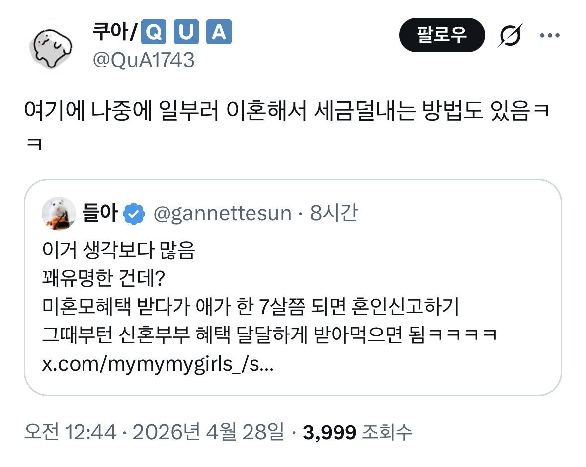Open the x.com/mymymygirls_ link
The width and height of the screenshot is (586, 467).
point(158,366)
